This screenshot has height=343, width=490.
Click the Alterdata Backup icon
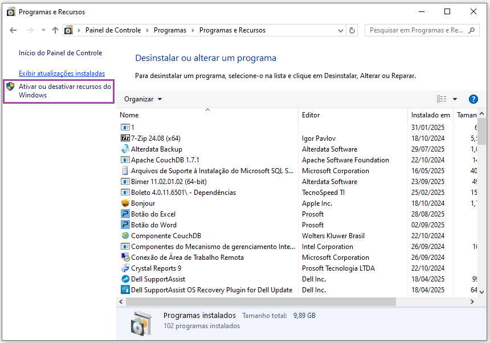click(x=125, y=149)
